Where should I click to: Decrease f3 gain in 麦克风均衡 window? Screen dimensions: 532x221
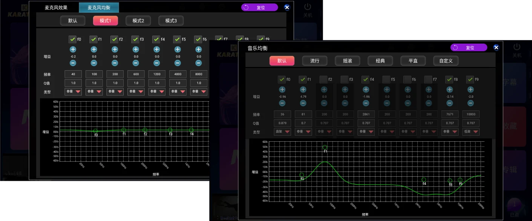click(x=136, y=63)
